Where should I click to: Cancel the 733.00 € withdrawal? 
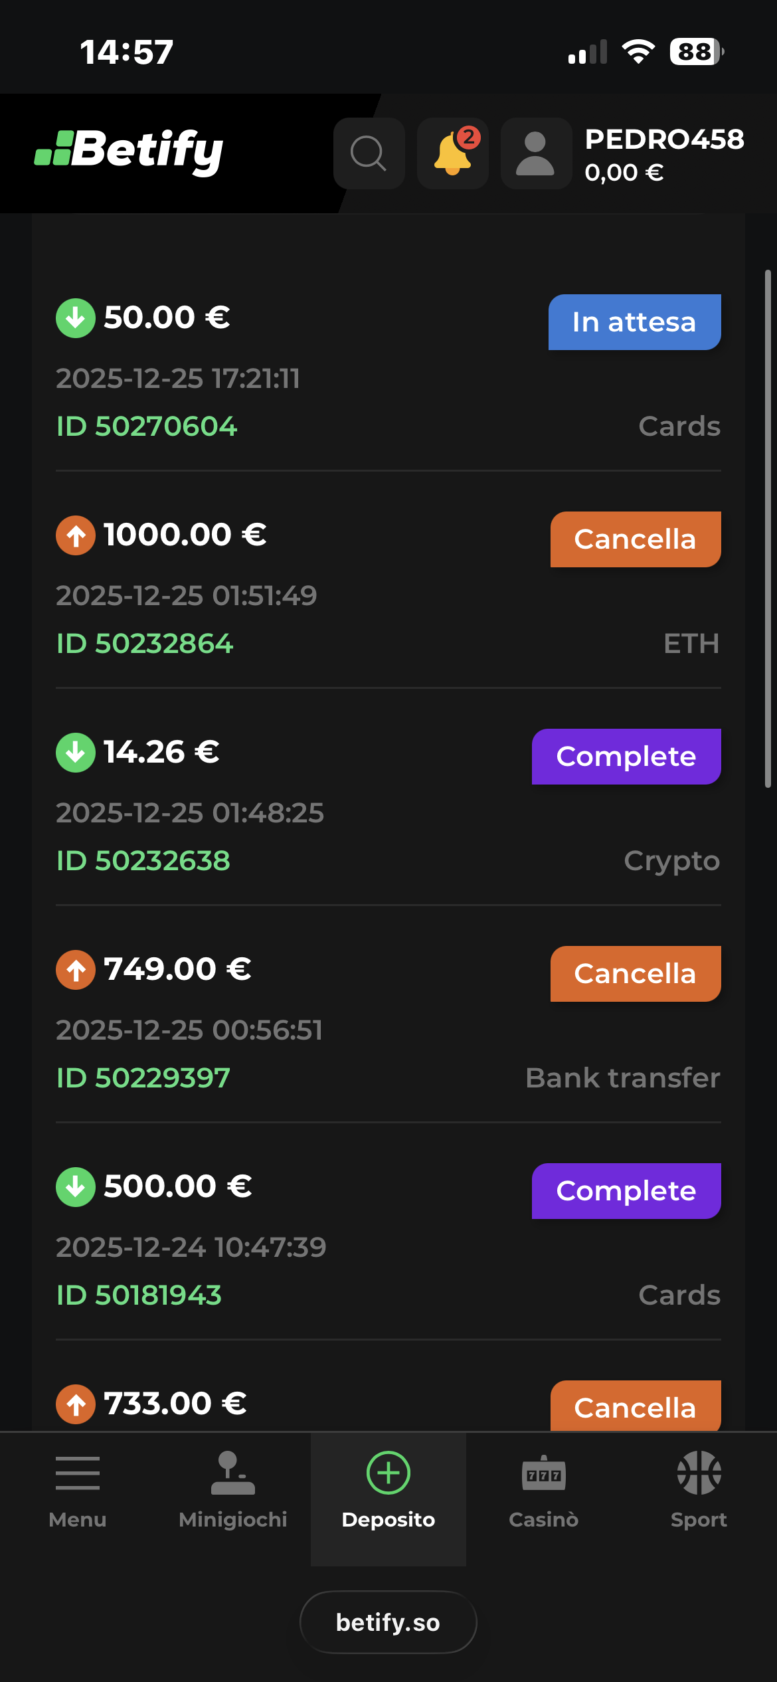[635, 1406]
